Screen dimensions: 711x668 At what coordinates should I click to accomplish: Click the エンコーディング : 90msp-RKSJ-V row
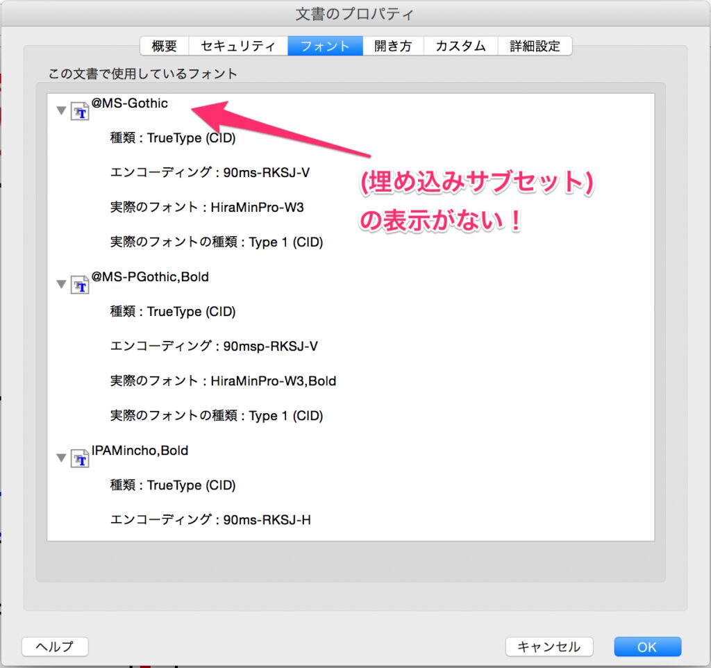tap(214, 346)
